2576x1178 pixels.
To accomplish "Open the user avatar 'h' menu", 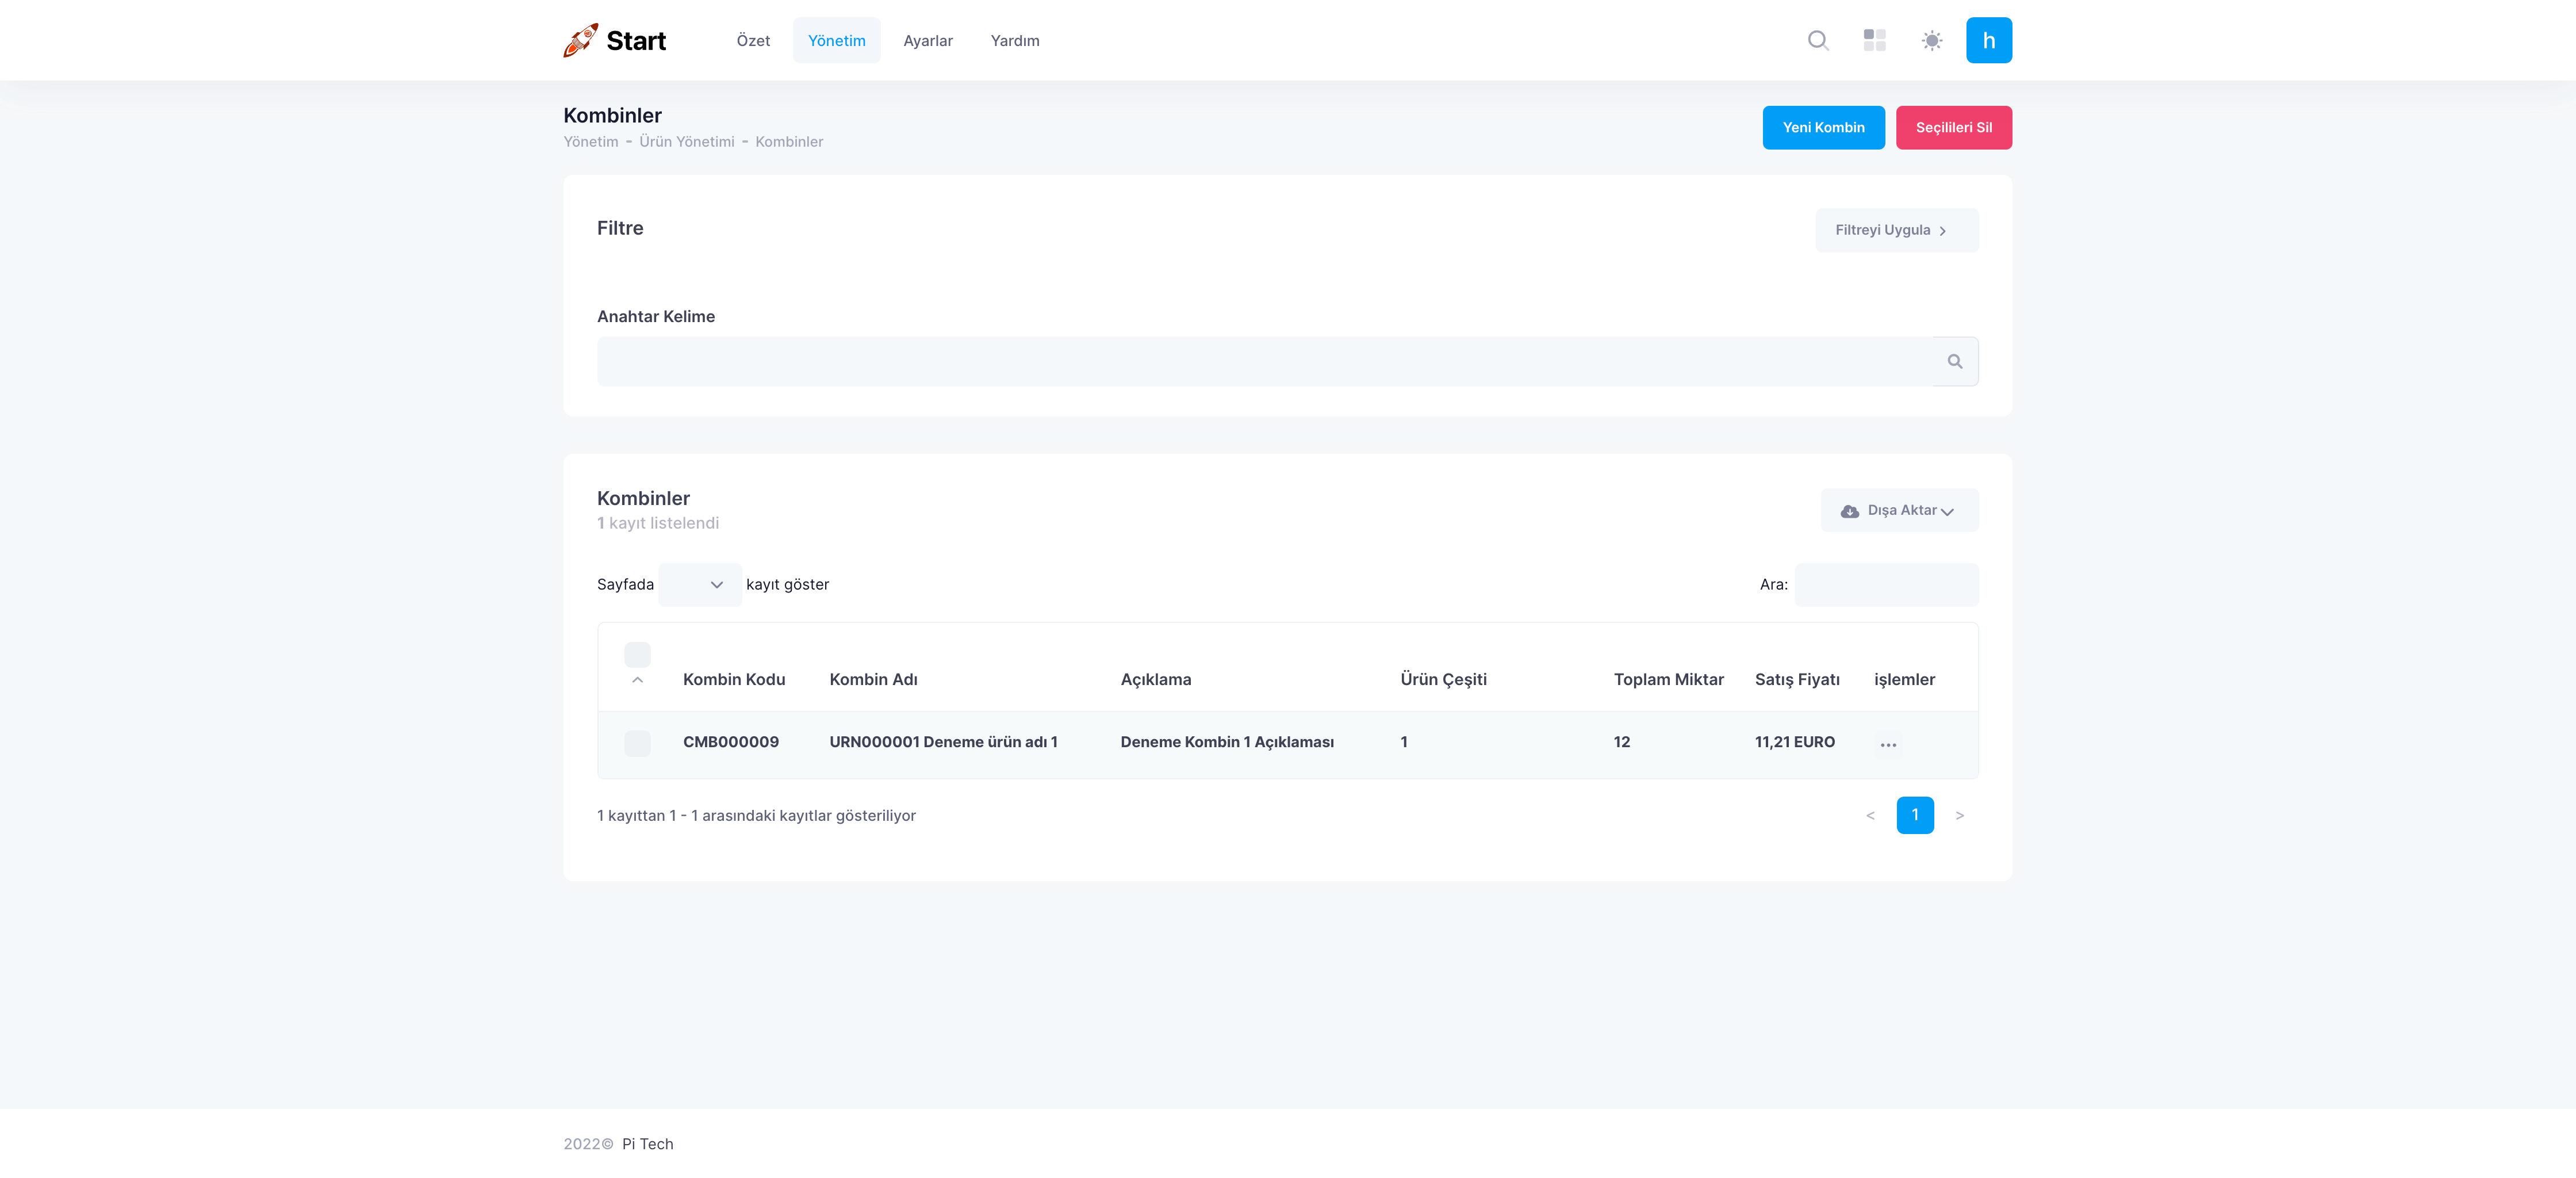I will pos(1988,40).
